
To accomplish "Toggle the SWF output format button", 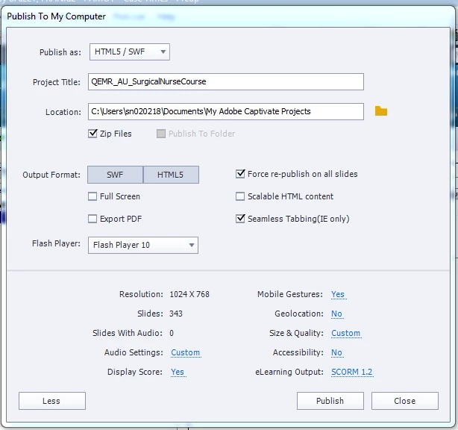I will tap(115, 175).
